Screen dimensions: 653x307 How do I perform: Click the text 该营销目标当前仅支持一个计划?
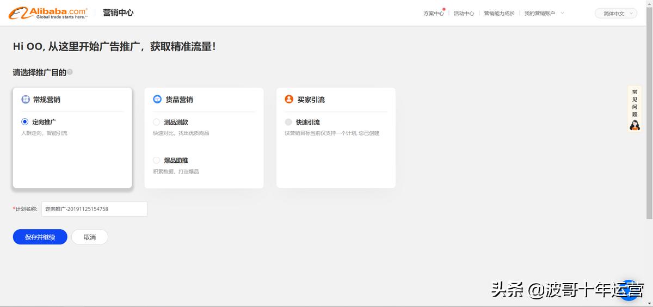tap(319, 133)
